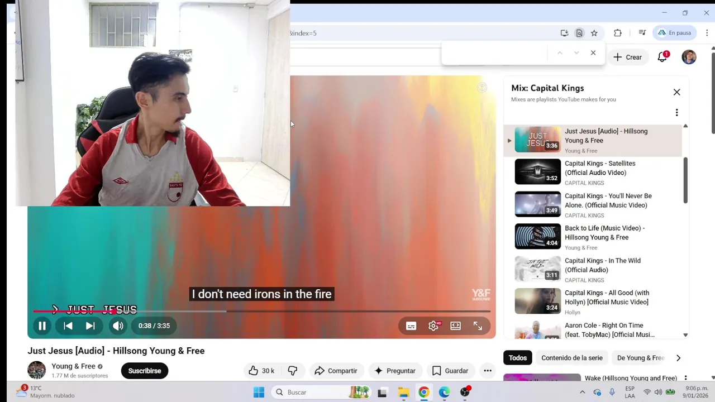Image resolution: width=715 pixels, height=402 pixels.
Task: Click the taskbar Buscar search box
Action: pos(322,393)
